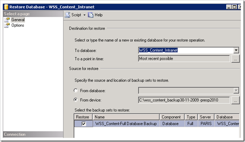Click the PARIS server cell
Screen dimensions: 245x142
click(x=206, y=124)
